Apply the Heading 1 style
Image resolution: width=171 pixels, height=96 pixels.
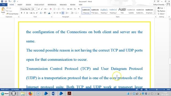tap(104, 11)
